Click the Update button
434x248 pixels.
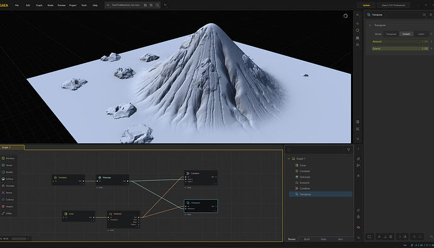coord(366,5)
